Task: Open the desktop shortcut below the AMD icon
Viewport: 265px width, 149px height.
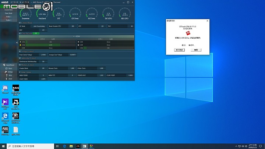Action: [16, 118]
